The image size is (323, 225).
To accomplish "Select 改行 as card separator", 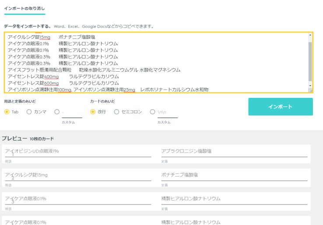I will pos(93,112).
